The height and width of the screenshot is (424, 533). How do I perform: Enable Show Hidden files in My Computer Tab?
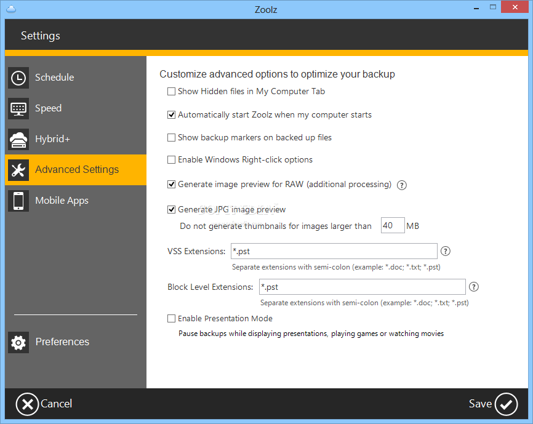171,92
